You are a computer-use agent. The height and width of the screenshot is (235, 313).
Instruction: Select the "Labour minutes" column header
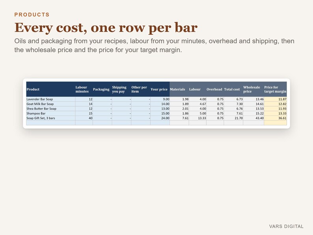[x=84, y=89]
